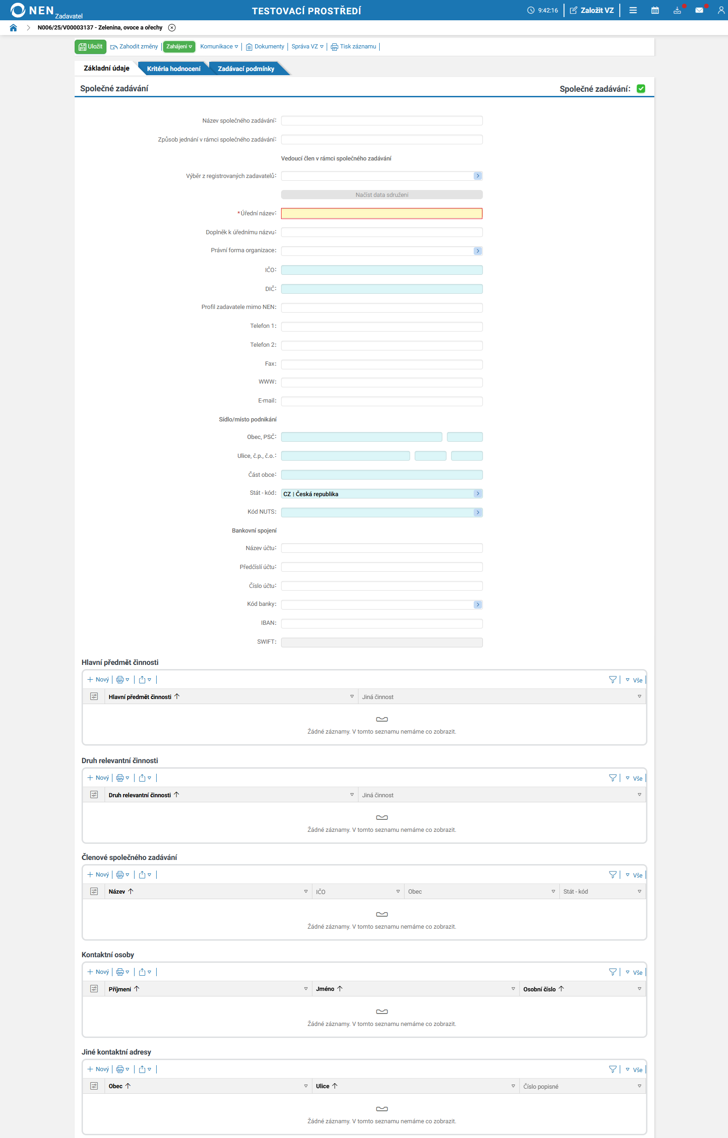This screenshot has width=728, height=1138.
Task: Open column settings in Hlavní předmět činnosti table
Action: point(94,696)
